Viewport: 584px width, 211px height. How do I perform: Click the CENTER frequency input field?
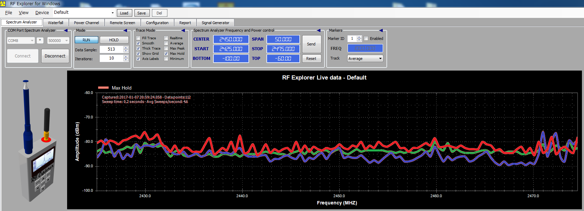231,39
